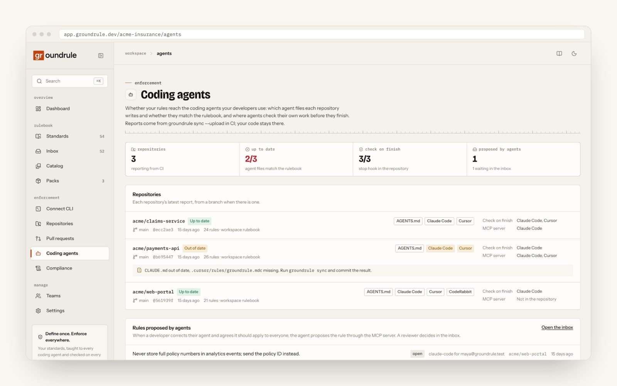
Task: Click the open status badge on proposed rule
Action: [x=417, y=354]
